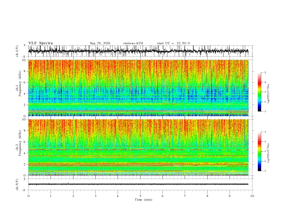
Task: Click the 'VLF Spectra' title text
Action: click(41, 43)
